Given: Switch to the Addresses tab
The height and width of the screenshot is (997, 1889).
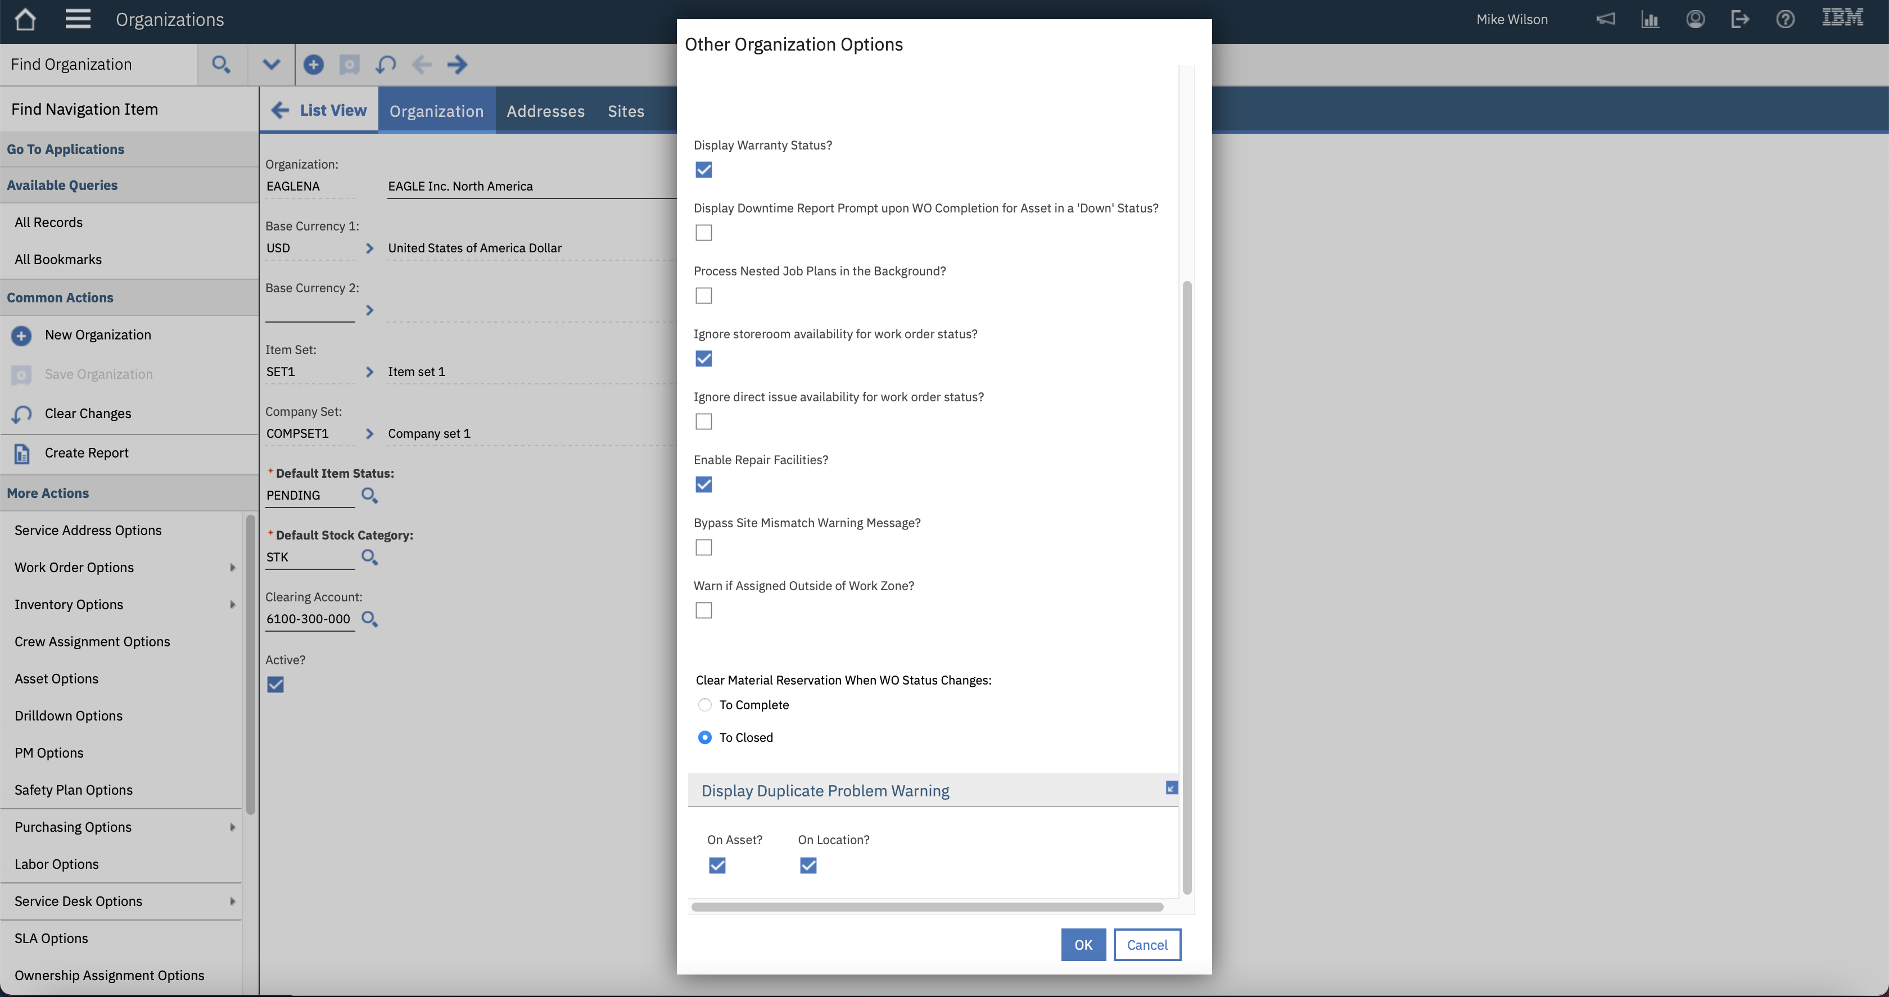Looking at the screenshot, I should tap(545, 111).
